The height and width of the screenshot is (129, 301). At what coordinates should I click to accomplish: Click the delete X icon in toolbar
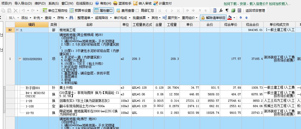click(15, 10)
